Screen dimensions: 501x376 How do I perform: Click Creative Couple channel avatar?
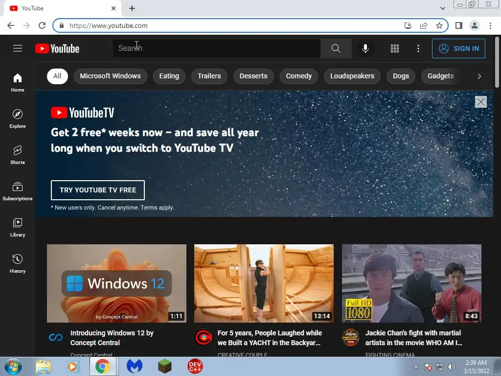pos(203,337)
